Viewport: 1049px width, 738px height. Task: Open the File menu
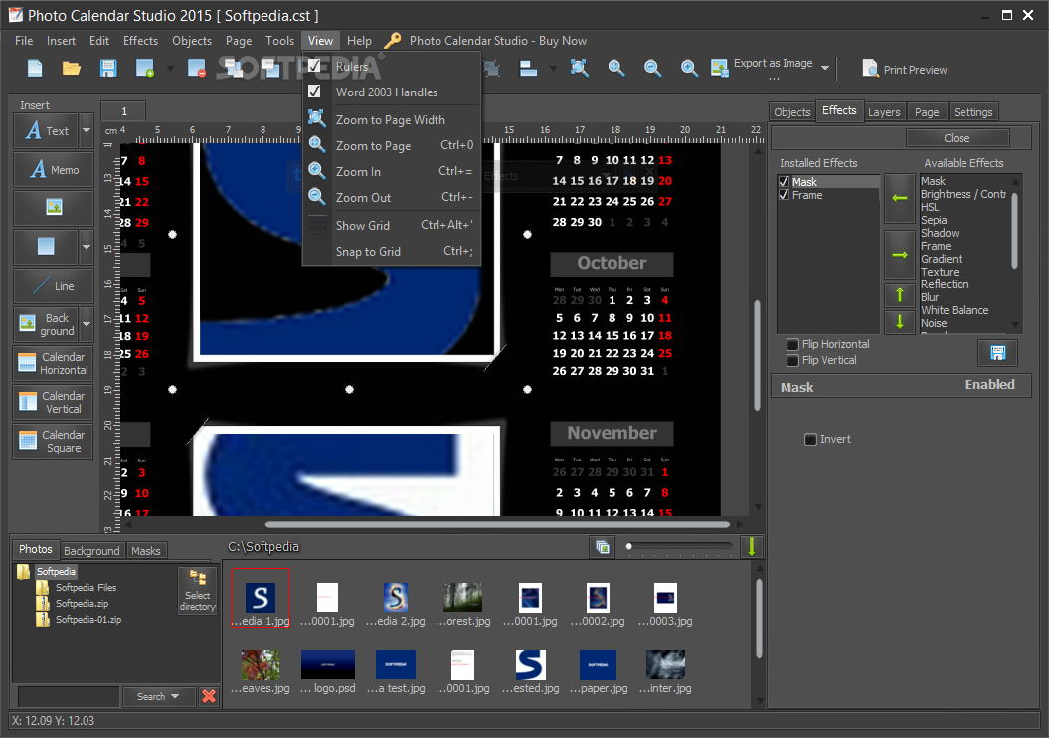24,41
